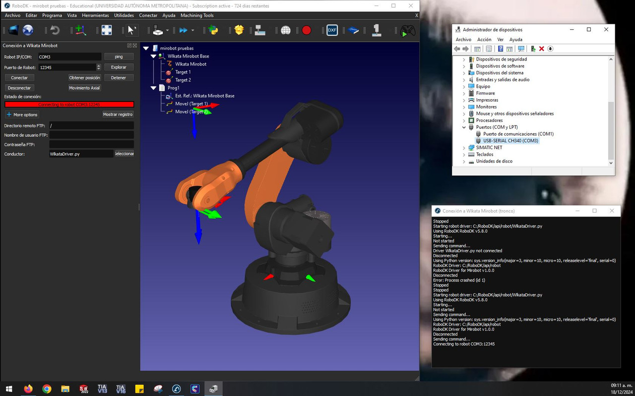Open Conectar menu
Screen dimensions: 635x396
[148, 15]
